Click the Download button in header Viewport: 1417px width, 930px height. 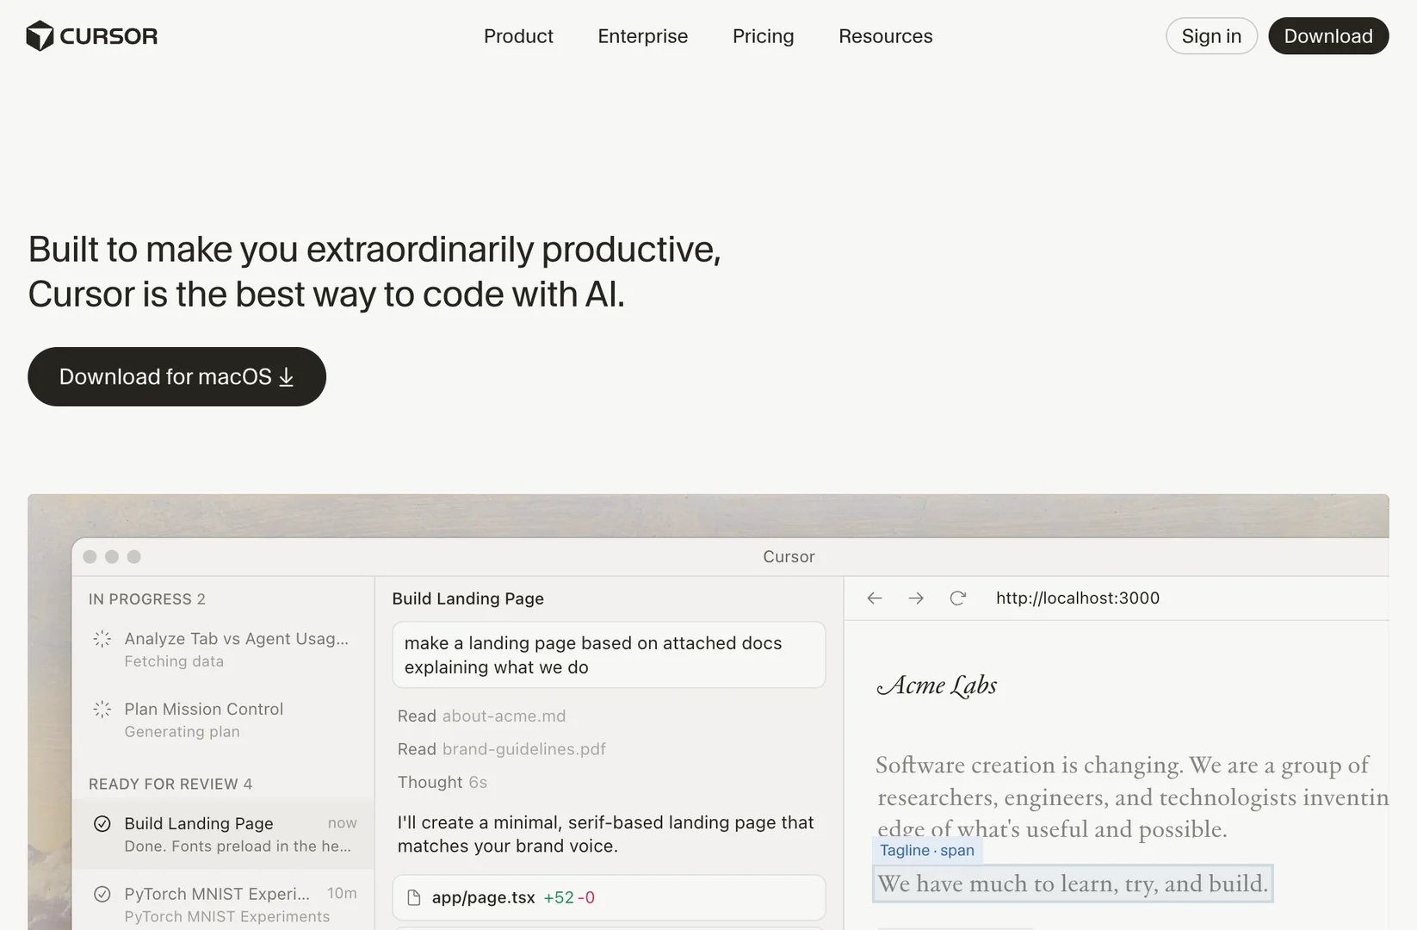pos(1327,36)
